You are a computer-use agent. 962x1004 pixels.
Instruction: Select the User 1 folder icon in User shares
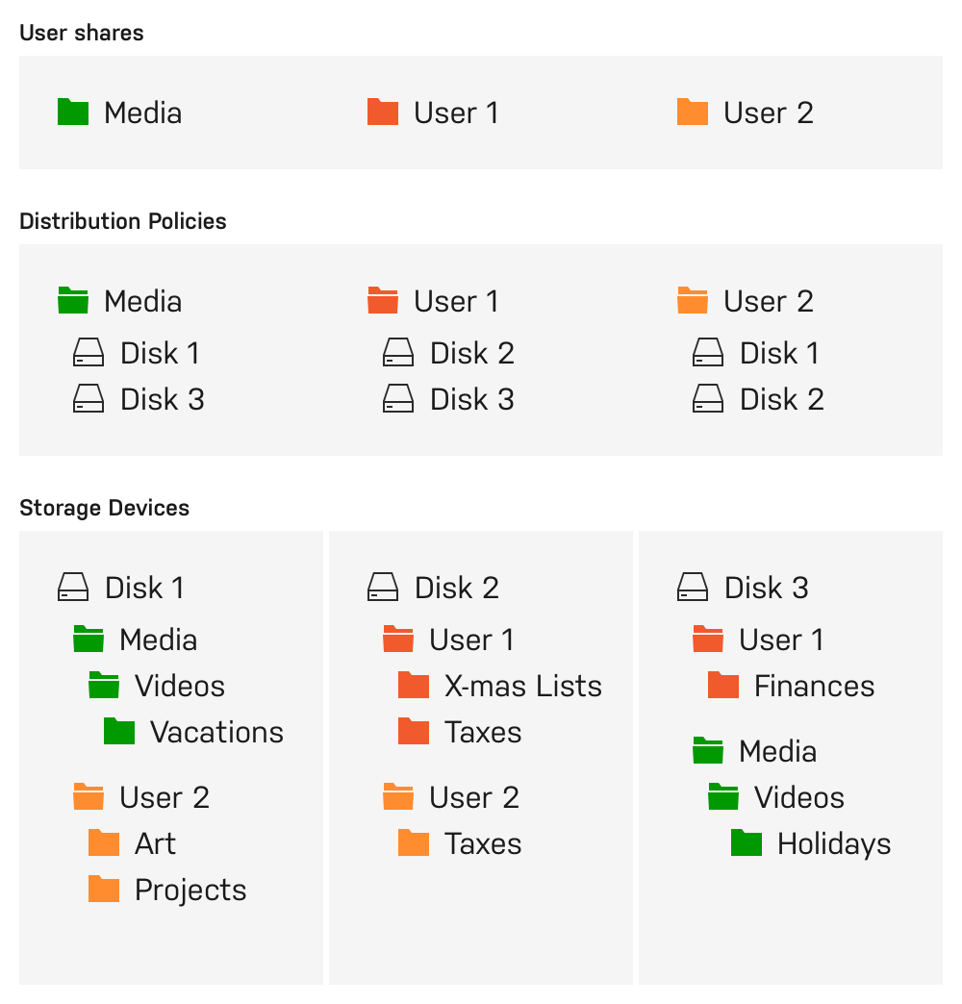coord(383,113)
